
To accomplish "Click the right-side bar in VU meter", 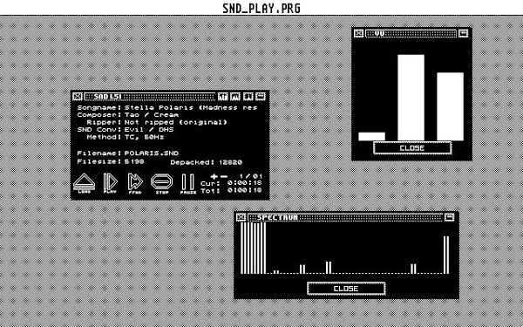I will tap(451, 106).
